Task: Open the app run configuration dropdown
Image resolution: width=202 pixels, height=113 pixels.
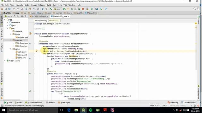Action: pyautogui.click(x=58, y=9)
